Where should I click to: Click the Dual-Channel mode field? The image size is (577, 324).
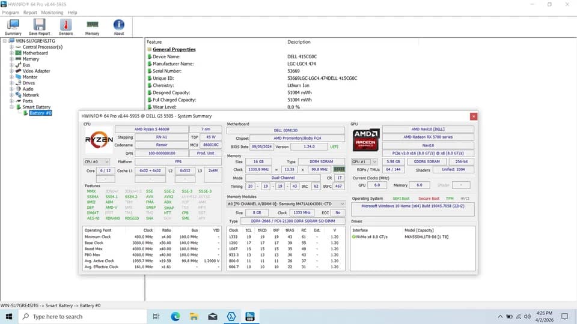tap(282, 178)
